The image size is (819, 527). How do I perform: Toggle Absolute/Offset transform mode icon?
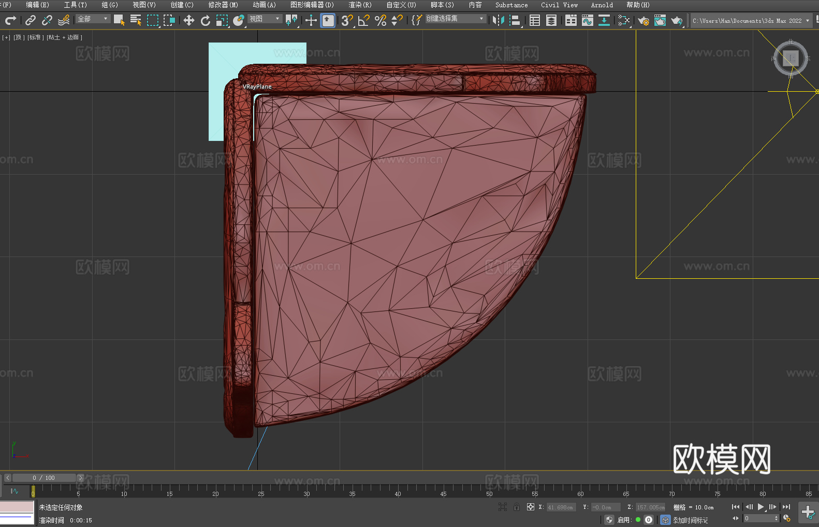(x=530, y=507)
